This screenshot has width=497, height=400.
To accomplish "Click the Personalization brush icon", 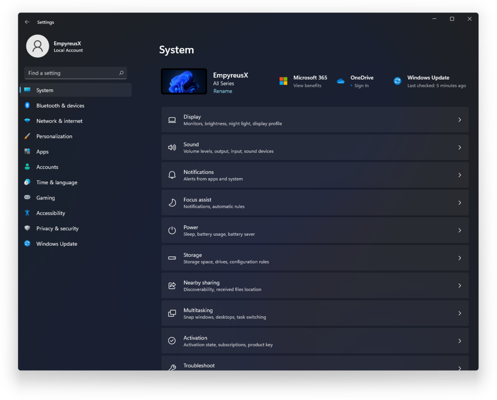I will point(27,136).
